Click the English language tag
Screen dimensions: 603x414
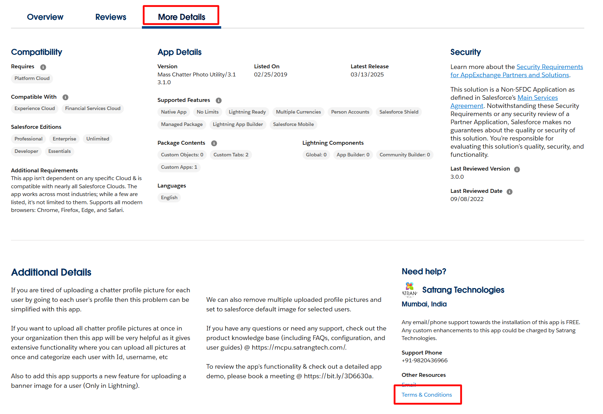coord(169,198)
